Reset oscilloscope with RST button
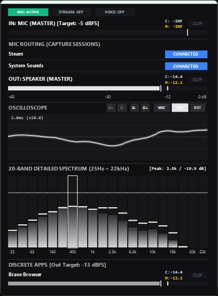Viewport: 218px width, 296px height. tap(197, 107)
